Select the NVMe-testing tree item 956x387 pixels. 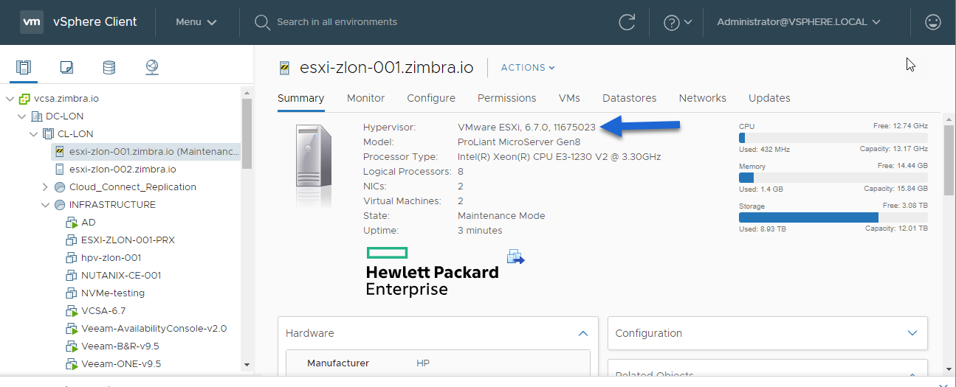point(112,293)
